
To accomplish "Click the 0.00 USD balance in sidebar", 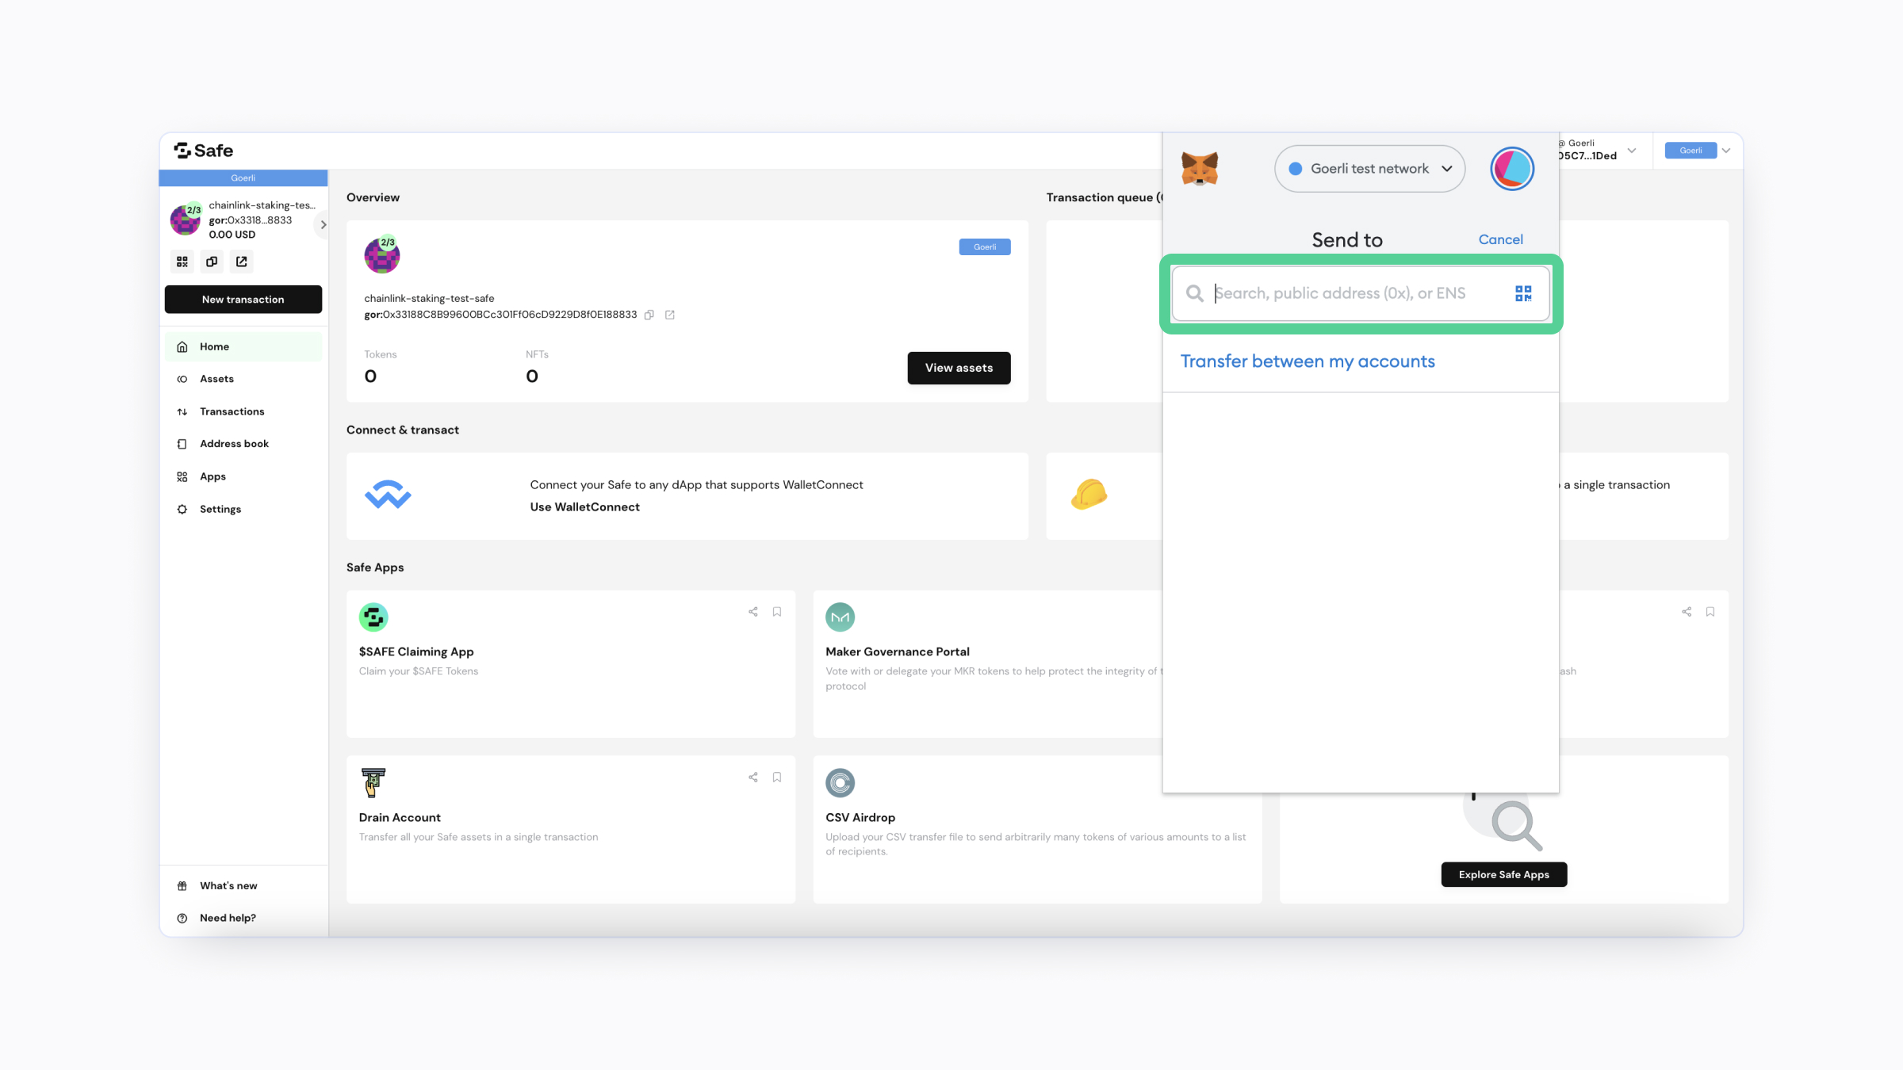I will (x=232, y=235).
